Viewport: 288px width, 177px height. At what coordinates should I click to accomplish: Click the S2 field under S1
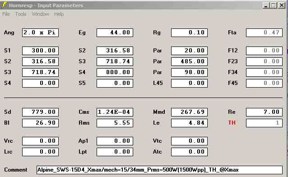[41, 61]
